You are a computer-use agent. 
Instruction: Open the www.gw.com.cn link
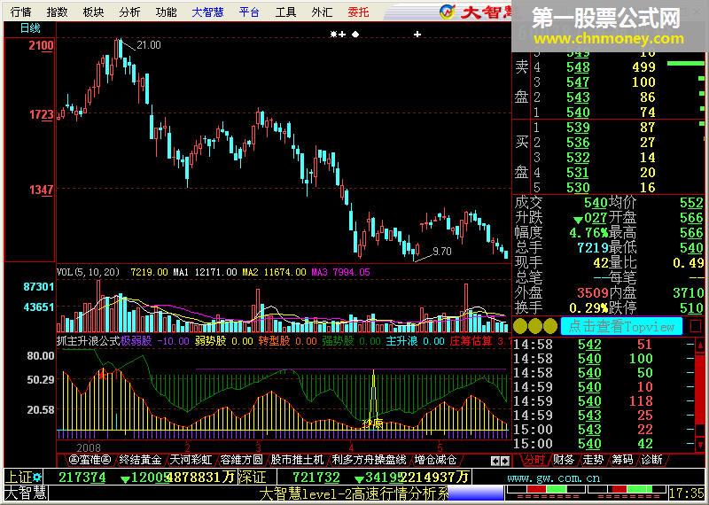(x=554, y=478)
